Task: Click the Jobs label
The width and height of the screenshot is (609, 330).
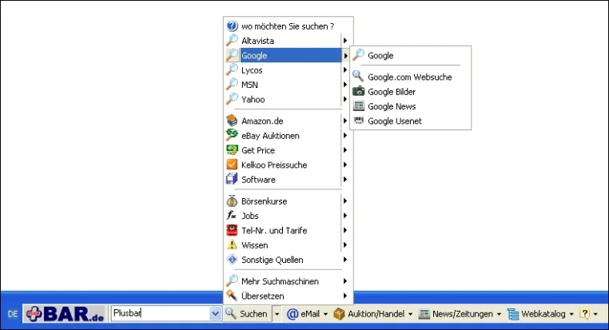Action: (x=249, y=216)
